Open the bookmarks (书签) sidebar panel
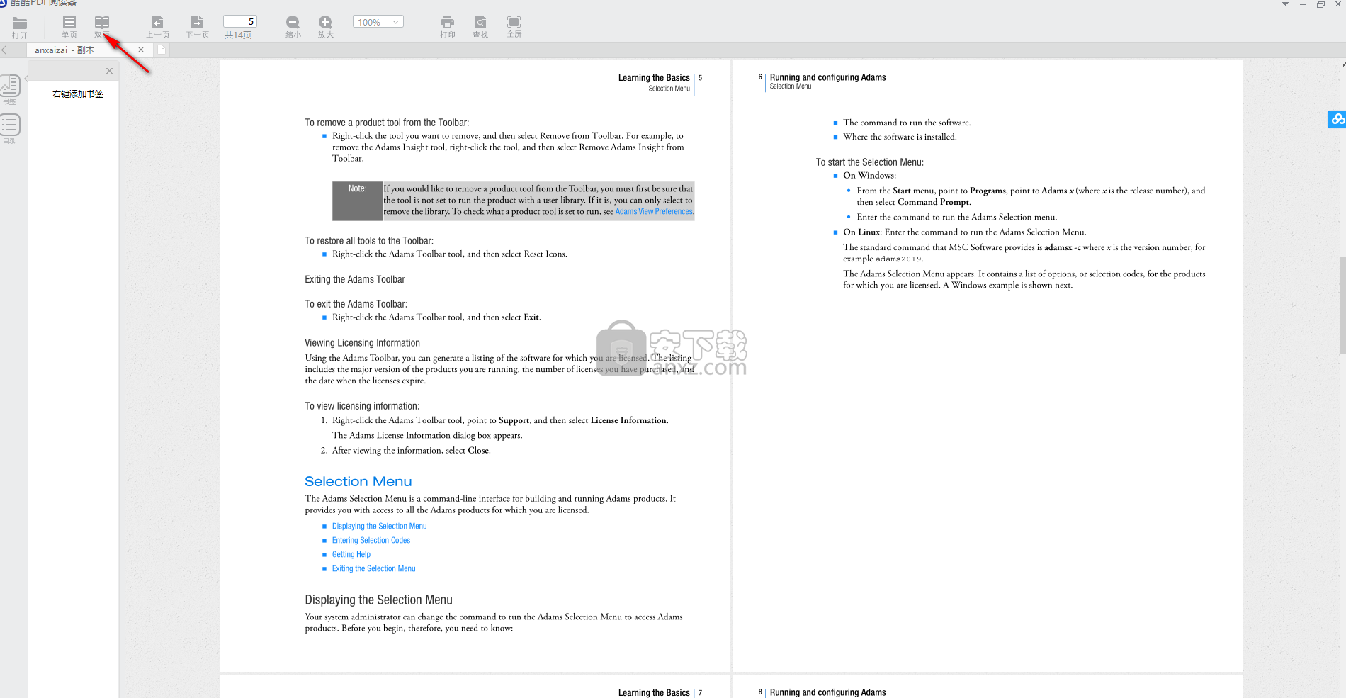 10,89
